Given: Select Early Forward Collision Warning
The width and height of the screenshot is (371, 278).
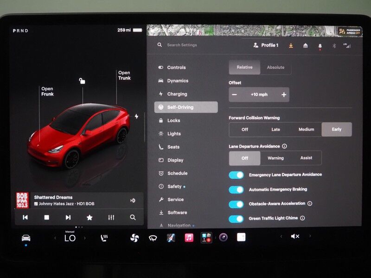Looking at the screenshot, I should click(x=337, y=129).
